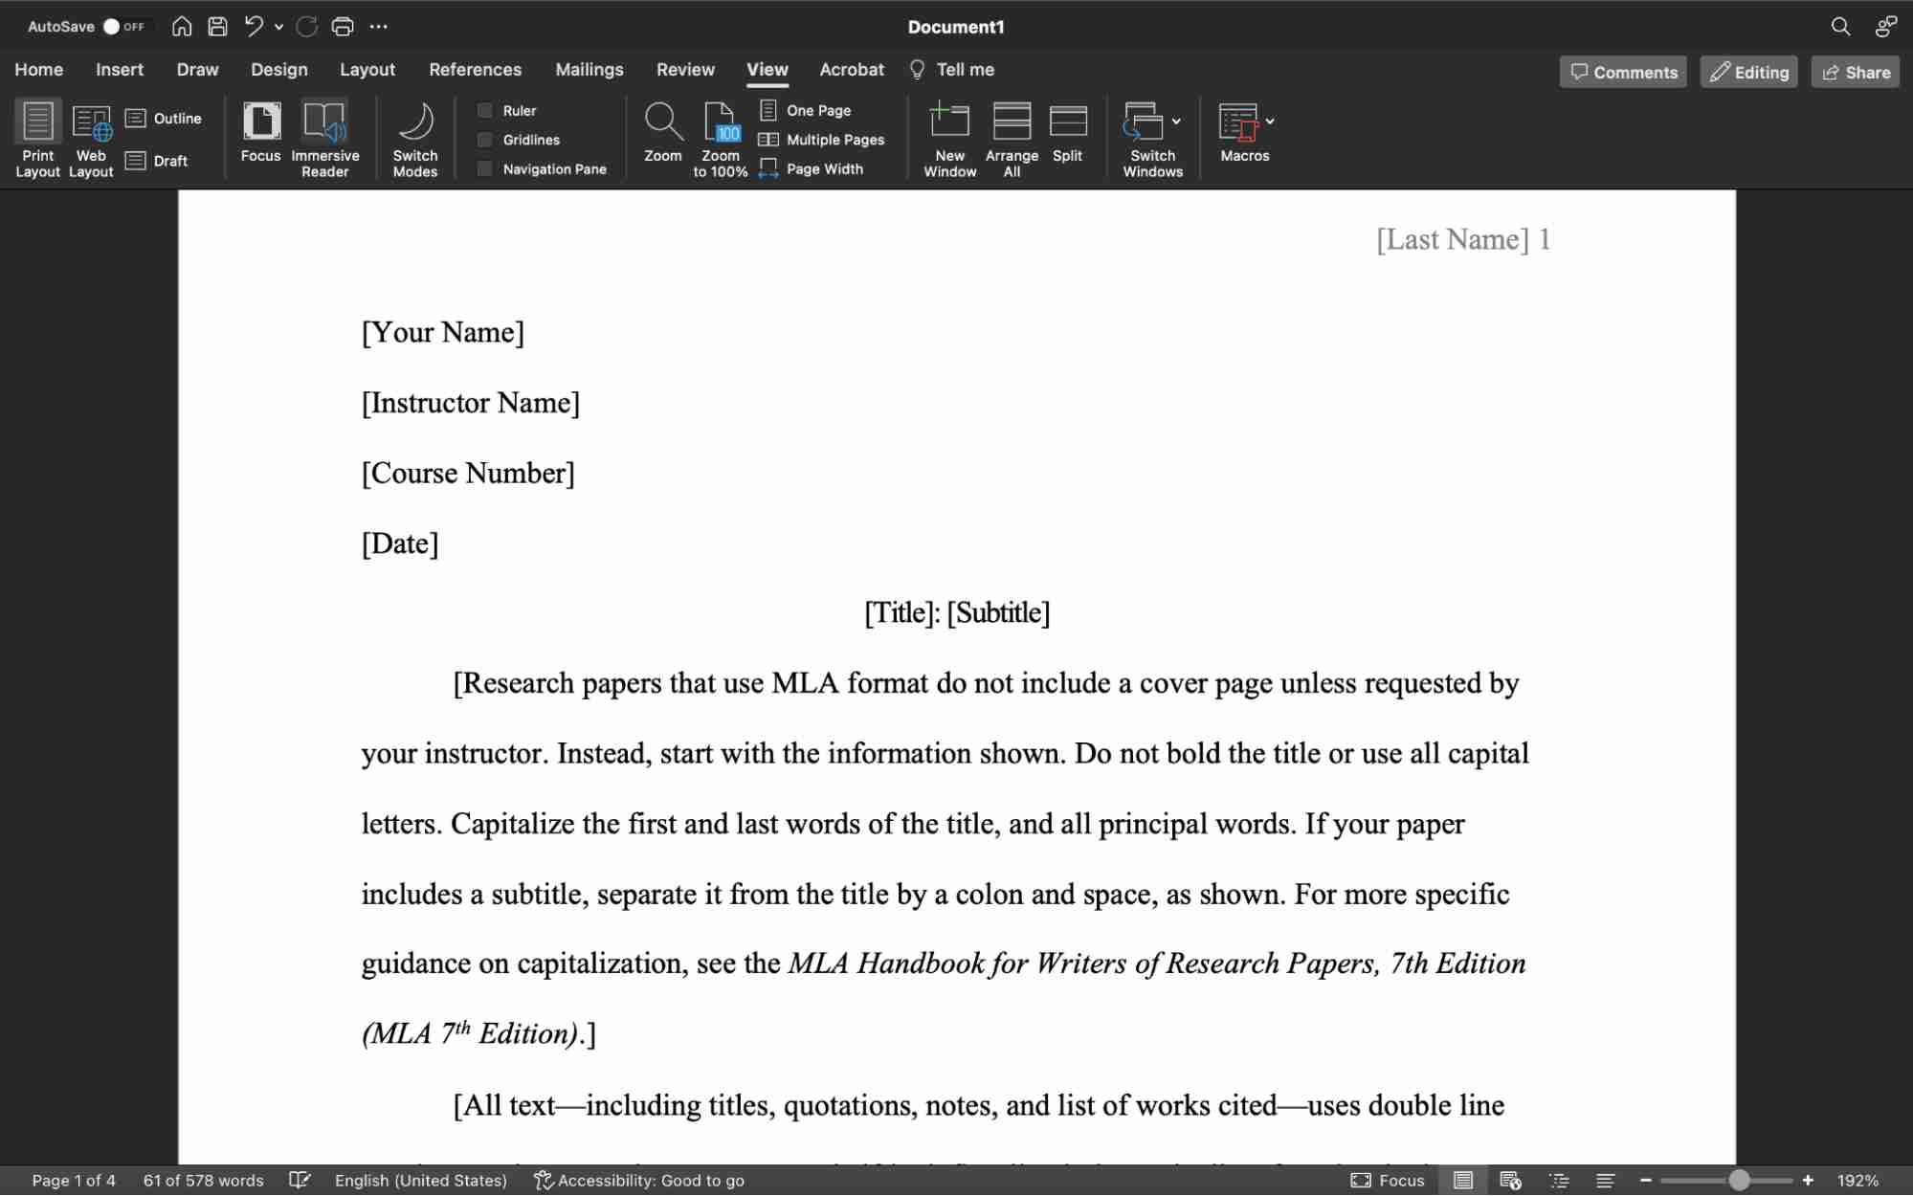Open the View ribbon tab
The height and width of the screenshot is (1196, 1913).
[767, 69]
